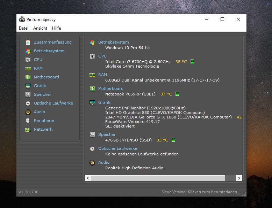Click the Grafik monitor icon in summary panel

coord(92,103)
